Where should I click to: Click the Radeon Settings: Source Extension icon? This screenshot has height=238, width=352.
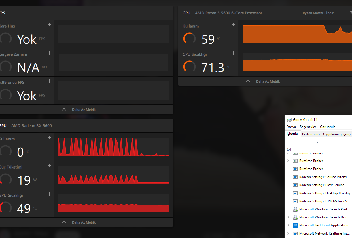click(x=295, y=177)
